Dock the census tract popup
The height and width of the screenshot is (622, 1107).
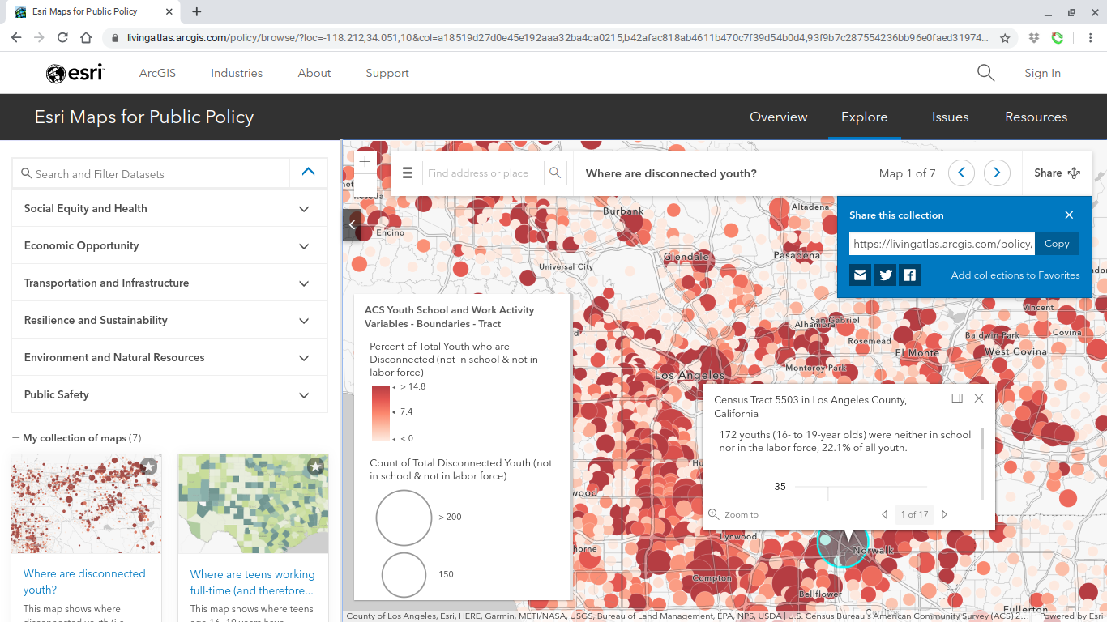click(957, 398)
